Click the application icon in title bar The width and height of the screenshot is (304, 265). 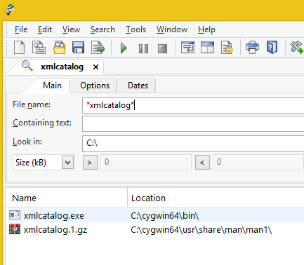pos(10,10)
